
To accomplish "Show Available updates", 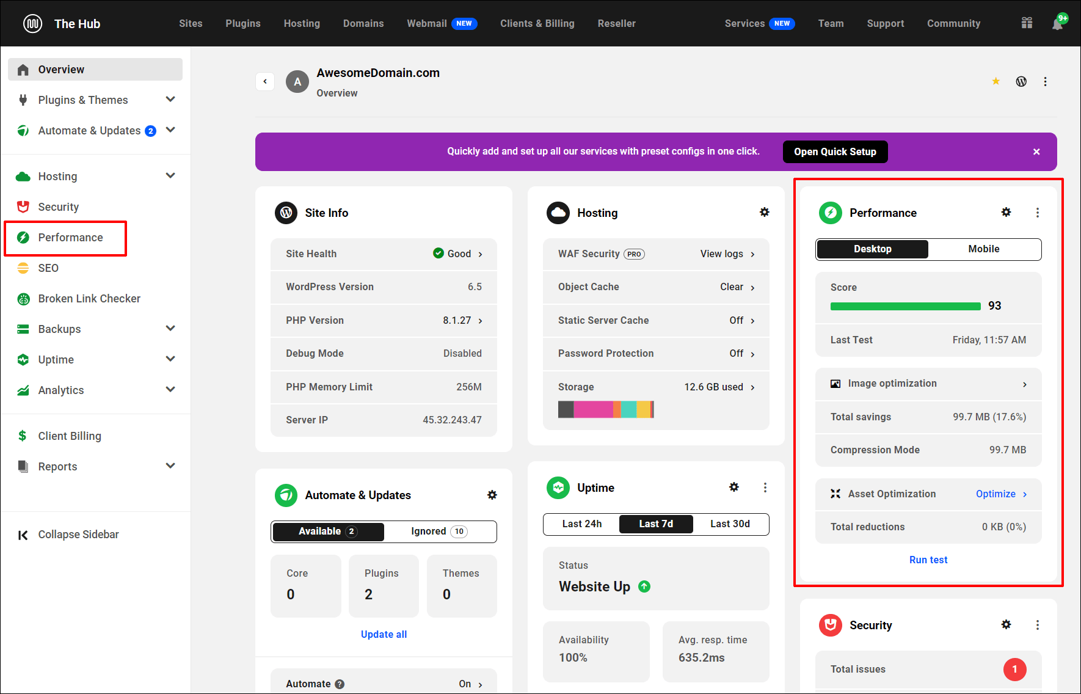I will (328, 531).
